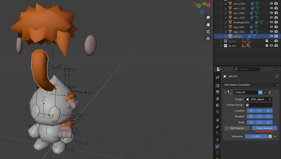Expand the arm_r.001 tree row
The height and width of the screenshot is (159, 281).
click(x=226, y=8)
